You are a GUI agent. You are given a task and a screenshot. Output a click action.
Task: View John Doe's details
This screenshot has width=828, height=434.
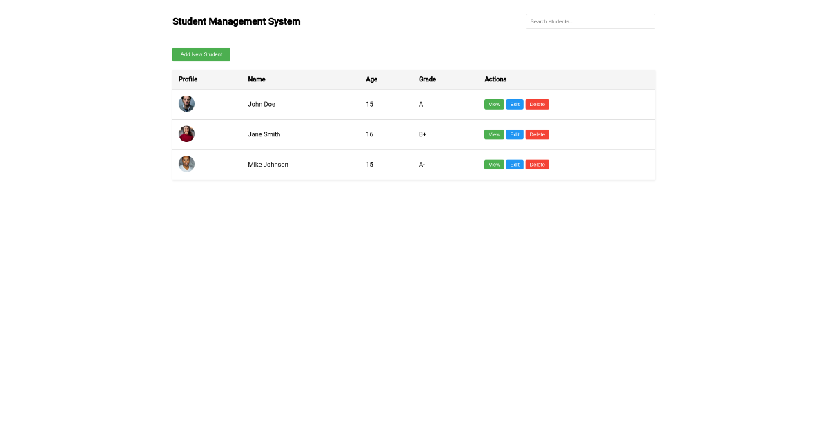coord(494,104)
